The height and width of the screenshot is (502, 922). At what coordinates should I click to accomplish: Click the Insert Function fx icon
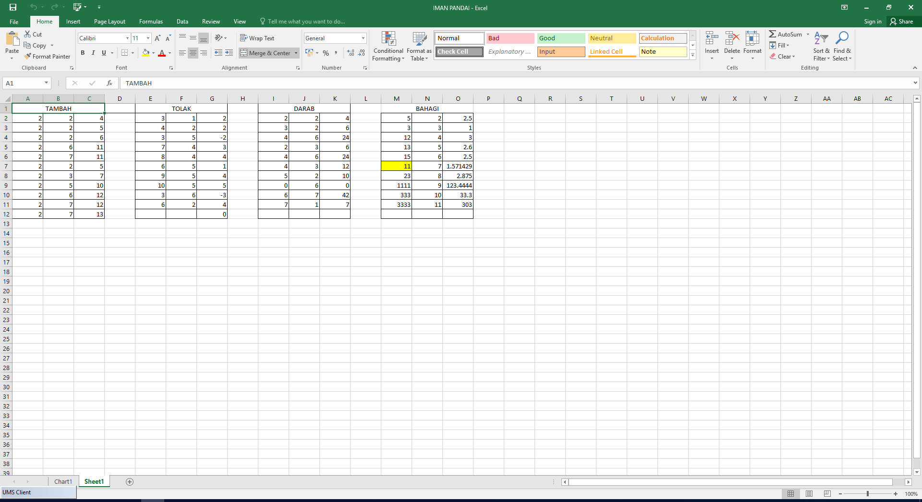[x=109, y=83]
